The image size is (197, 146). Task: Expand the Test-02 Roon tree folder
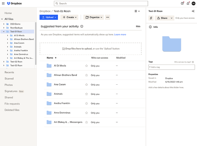click(3, 62)
